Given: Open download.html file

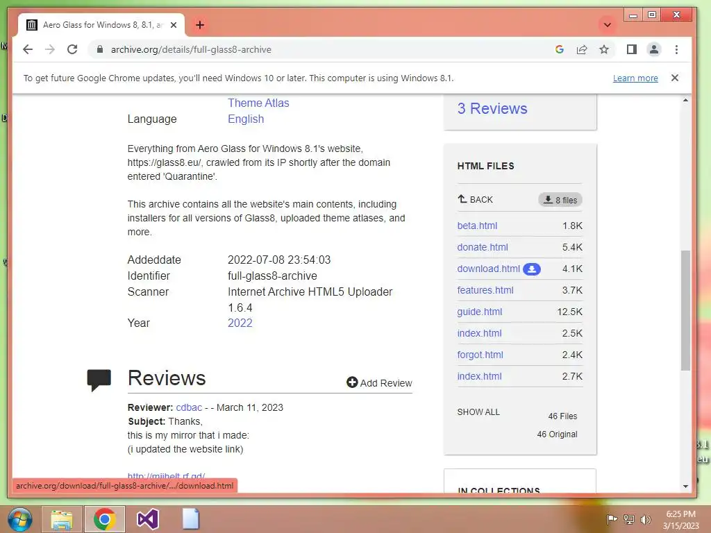Looking at the screenshot, I should pyautogui.click(x=488, y=269).
